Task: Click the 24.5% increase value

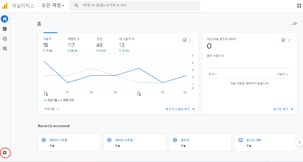Action: point(73,51)
